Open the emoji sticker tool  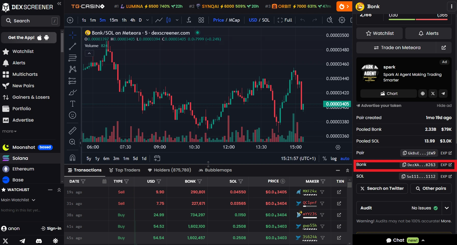72,115
